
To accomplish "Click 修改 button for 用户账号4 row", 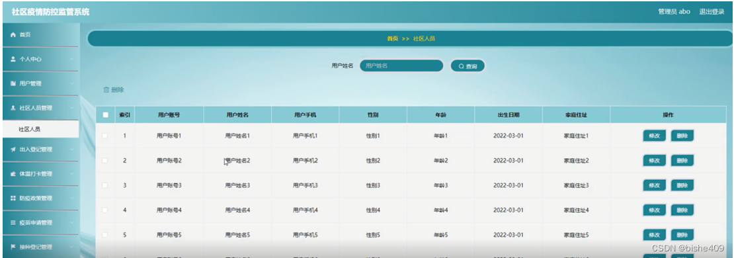I will [x=655, y=210].
